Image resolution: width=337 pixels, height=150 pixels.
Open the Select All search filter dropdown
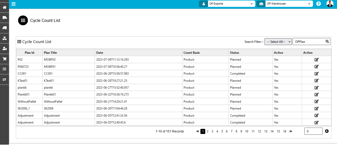(x=278, y=42)
